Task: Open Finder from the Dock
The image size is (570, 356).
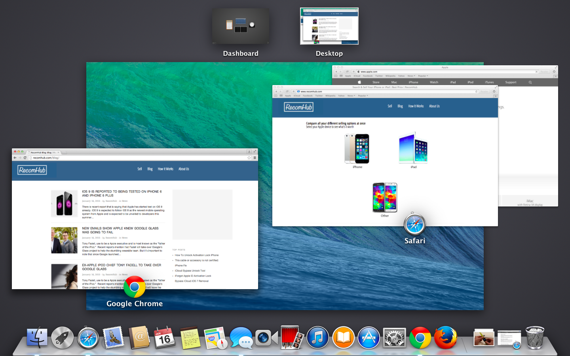Action: coord(37,338)
